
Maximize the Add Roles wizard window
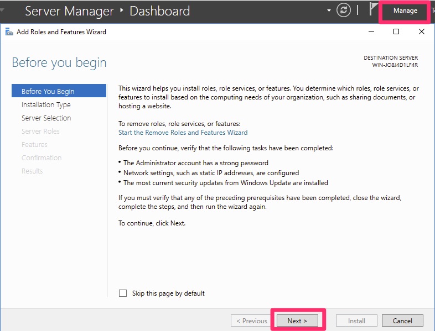pyautogui.click(x=396, y=31)
